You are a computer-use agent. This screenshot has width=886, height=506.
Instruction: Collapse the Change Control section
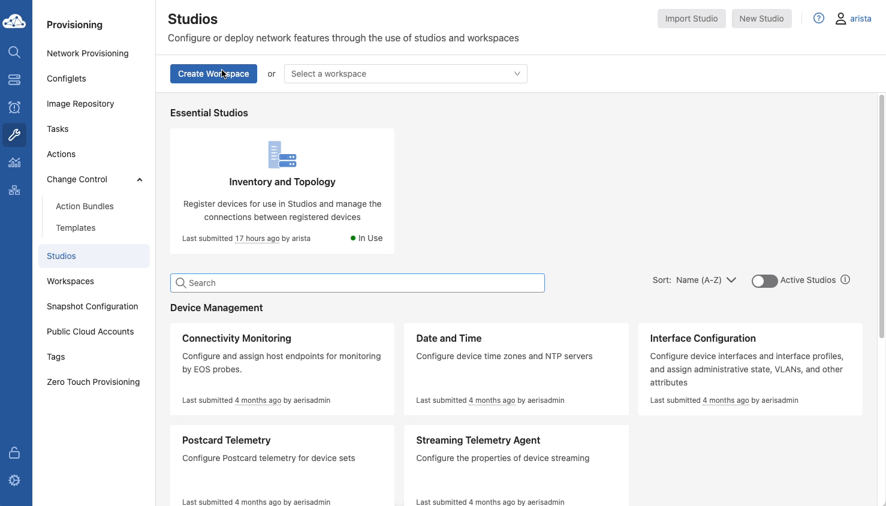click(x=139, y=180)
